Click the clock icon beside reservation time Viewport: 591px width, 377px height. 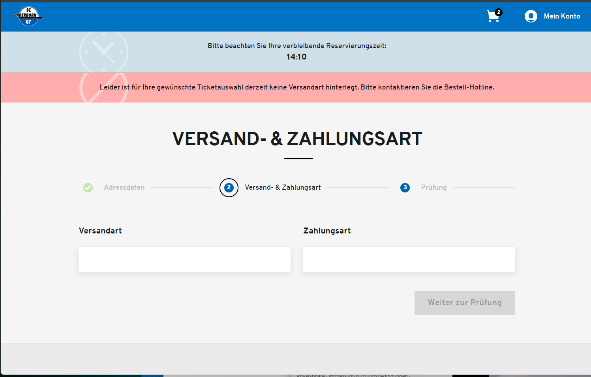point(104,52)
